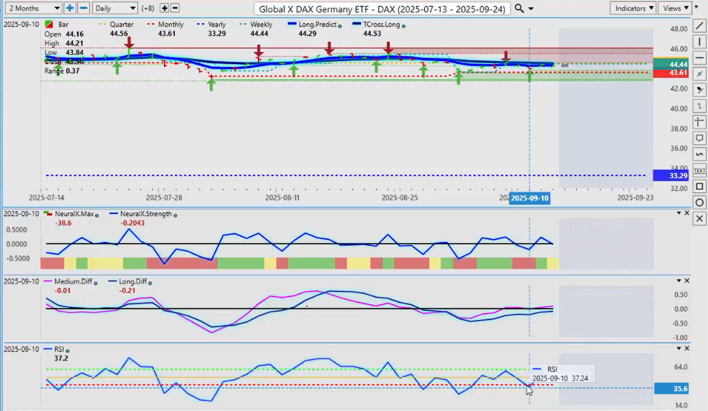The height and width of the screenshot is (411, 708).
Task: Click the Medium.Diff legend label
Action: click(73, 281)
